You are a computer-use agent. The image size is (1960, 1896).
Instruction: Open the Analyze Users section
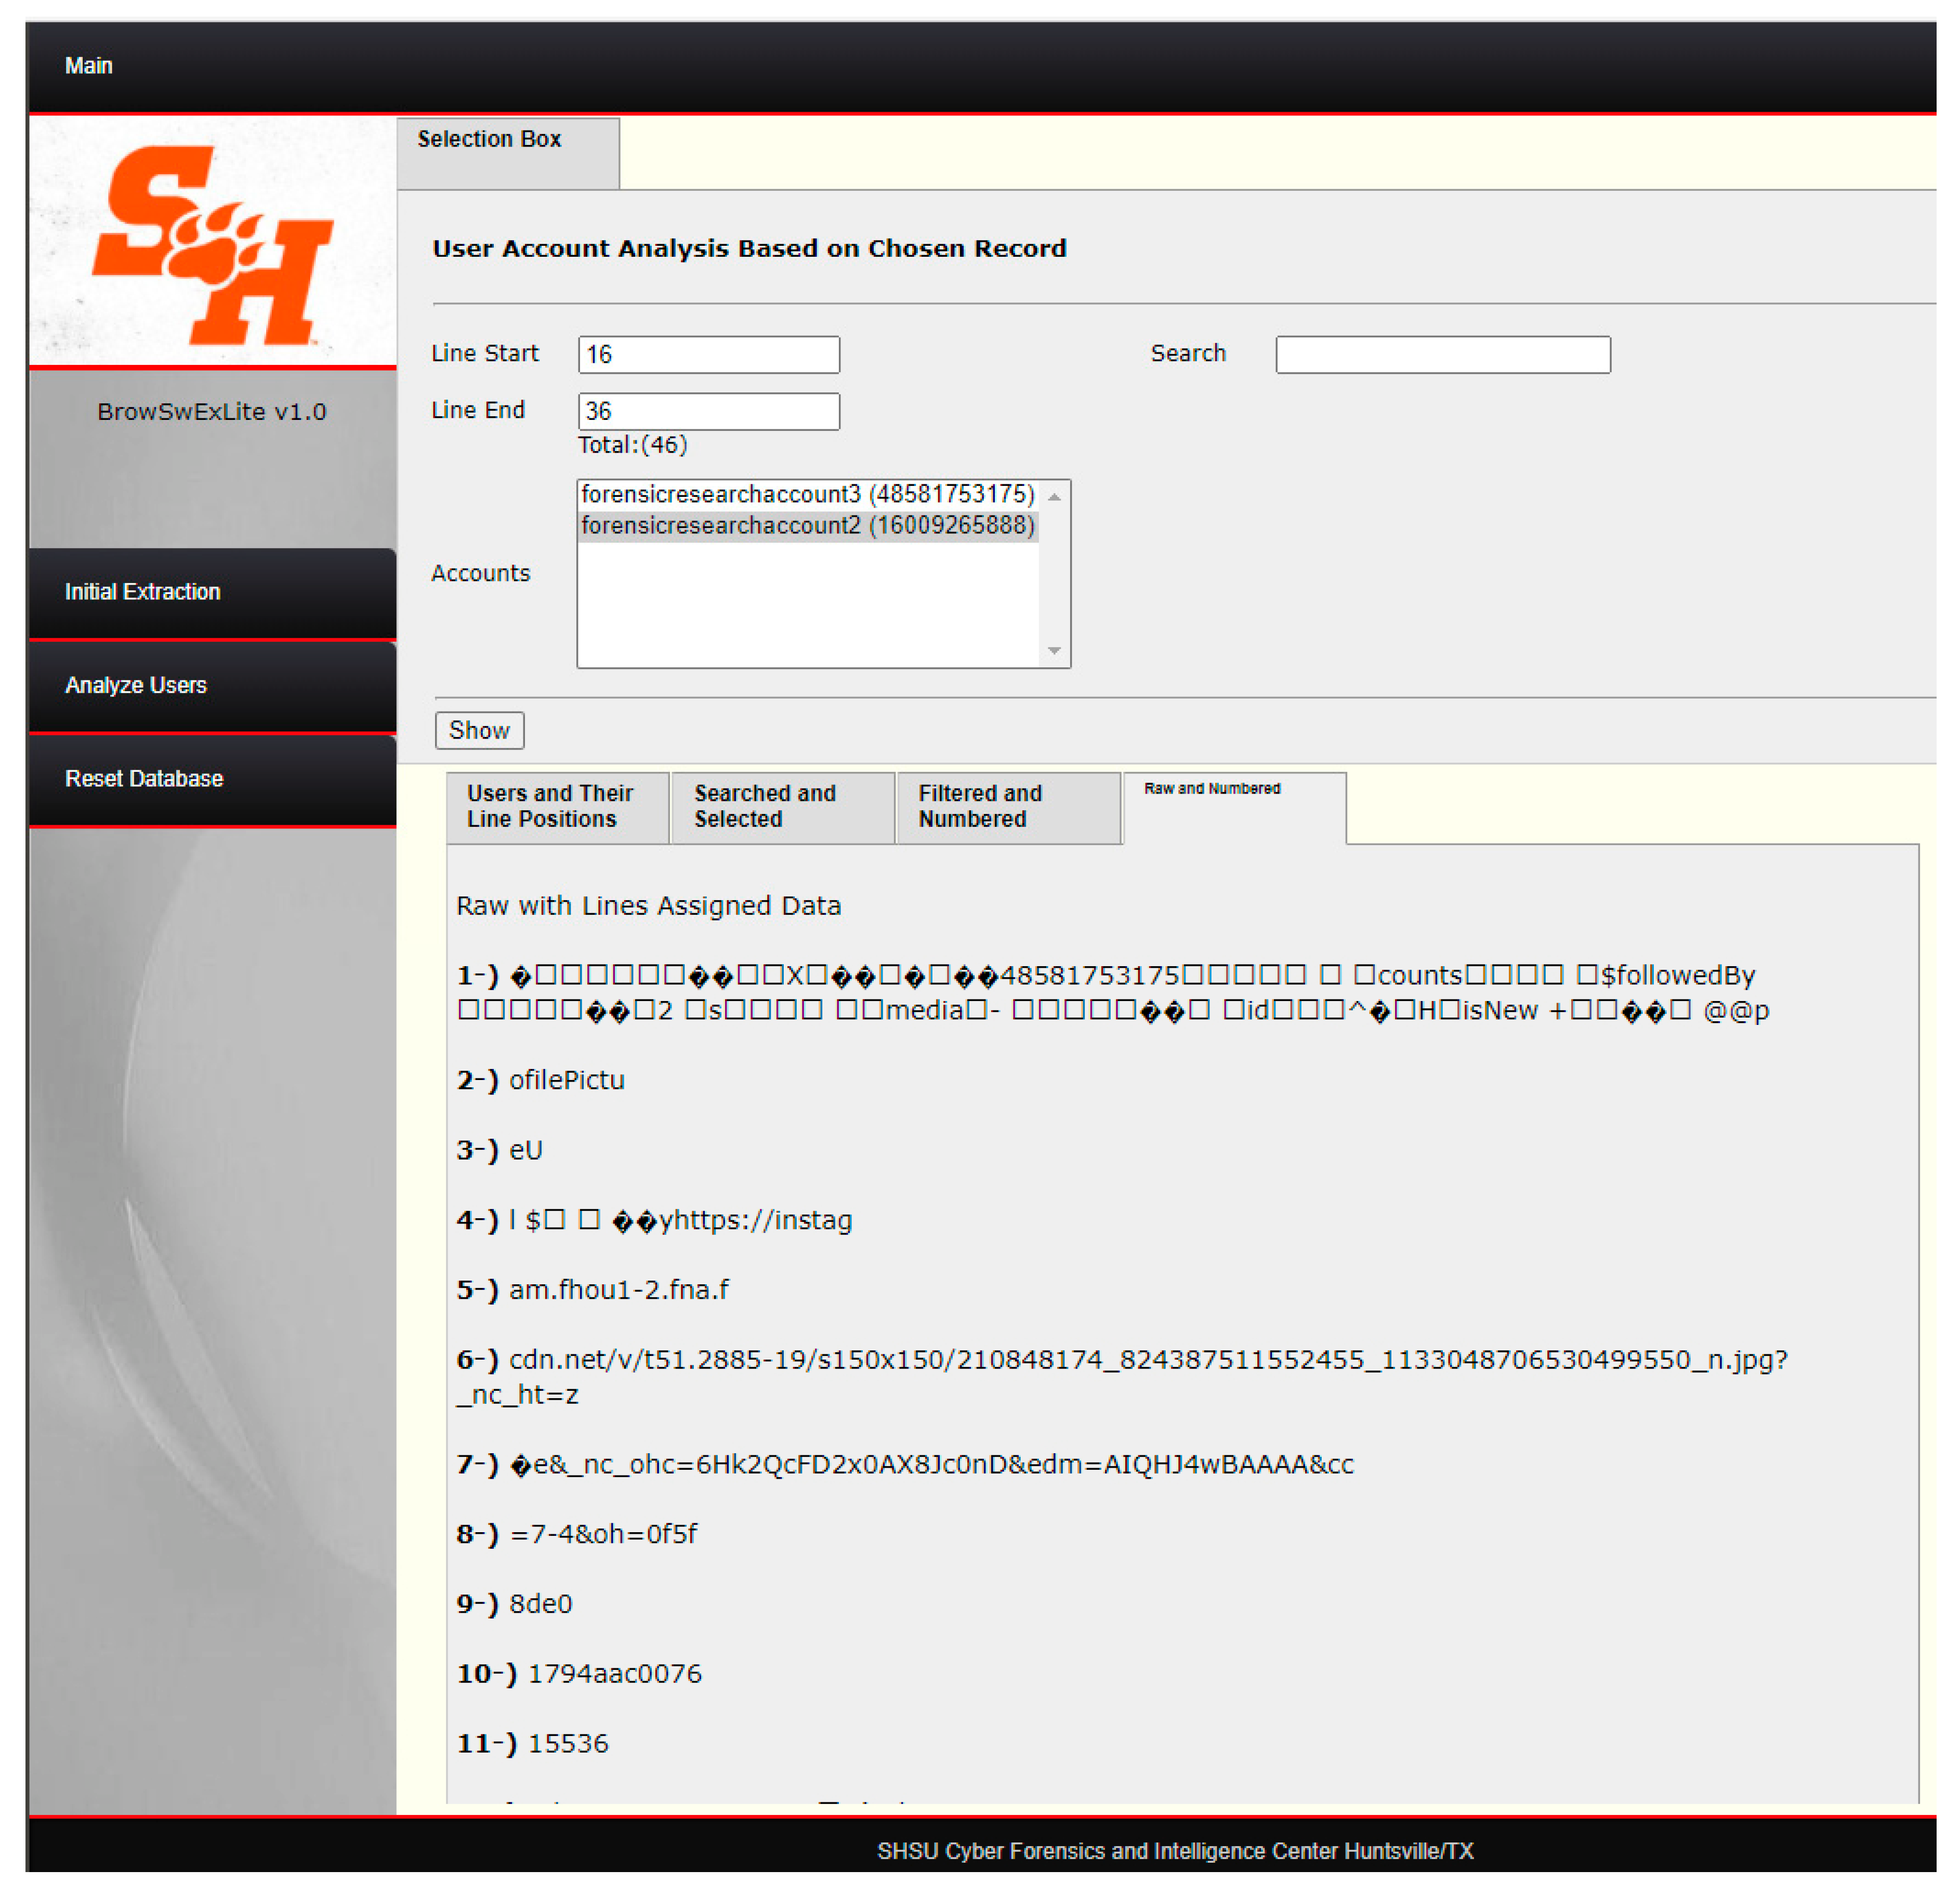136,686
